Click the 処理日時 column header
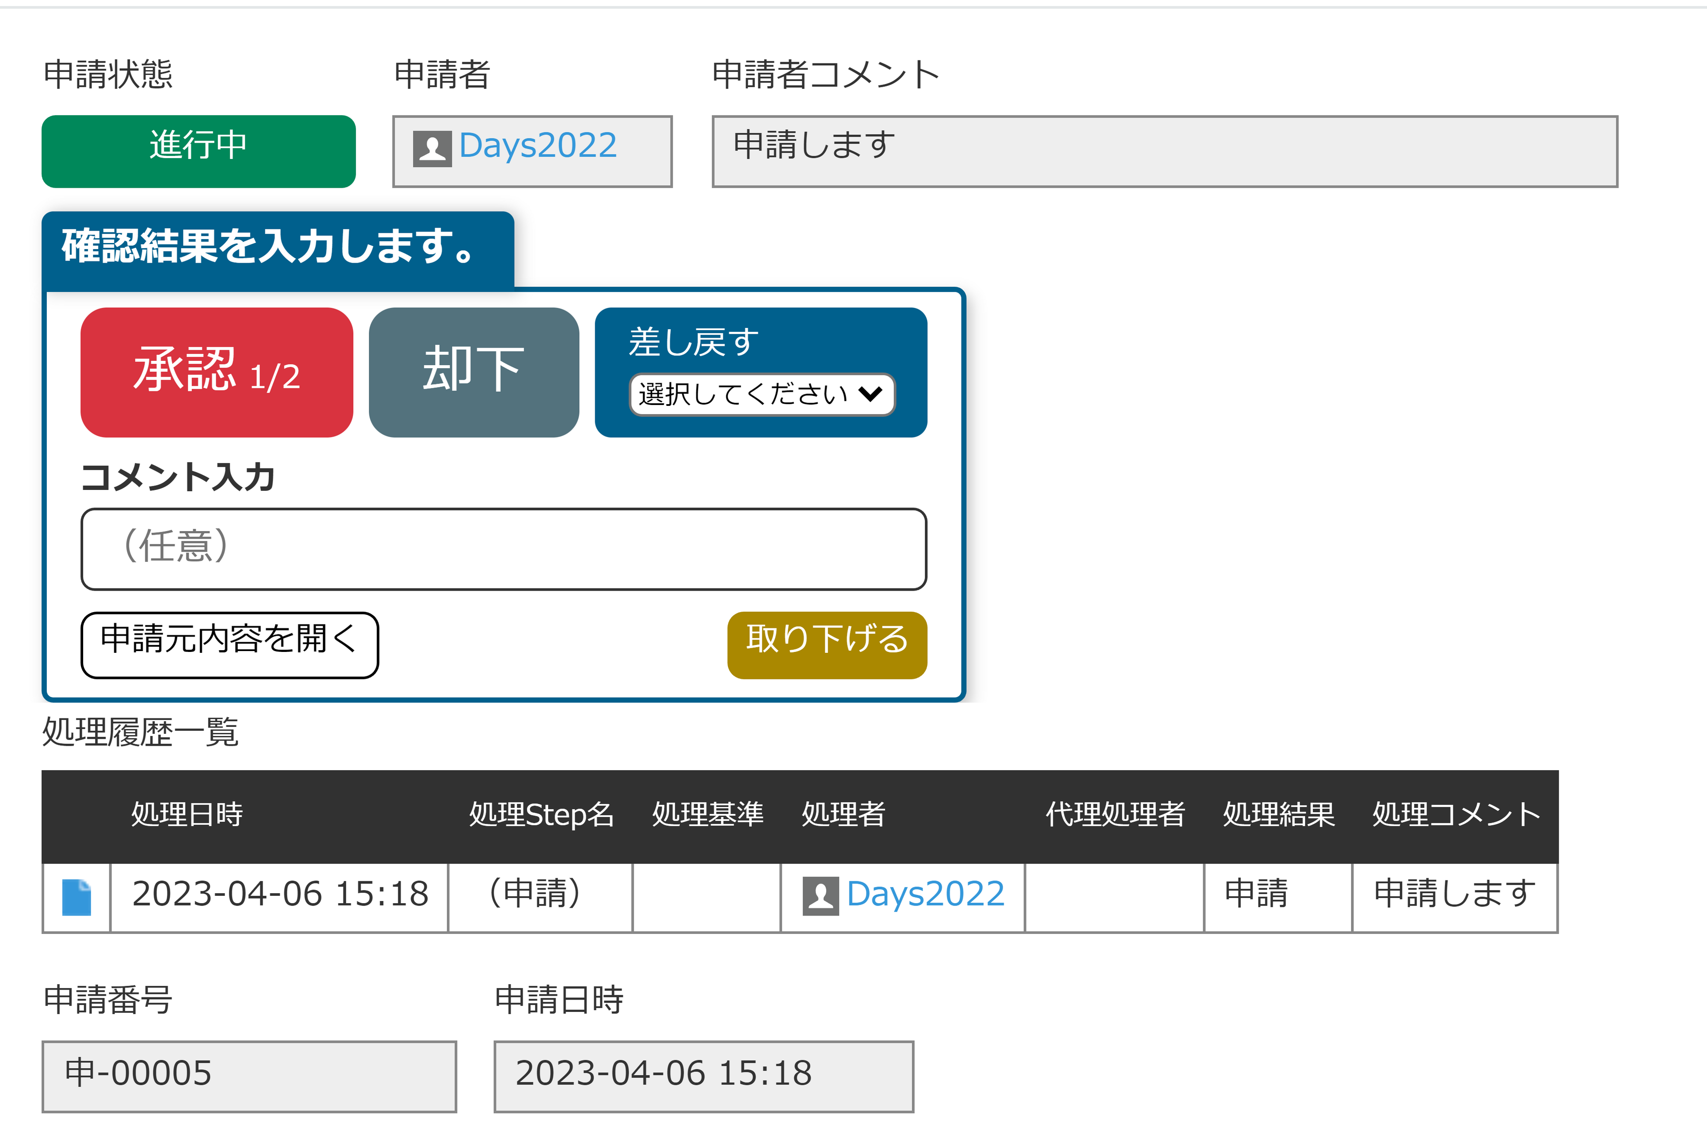1707x1141 pixels. (187, 814)
